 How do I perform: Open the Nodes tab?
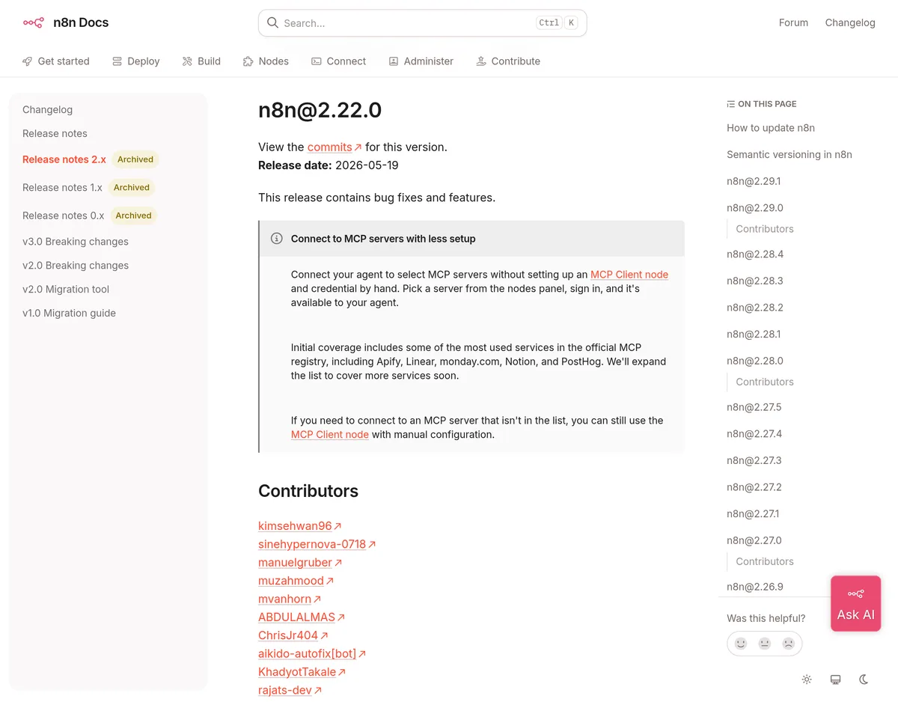[266, 61]
